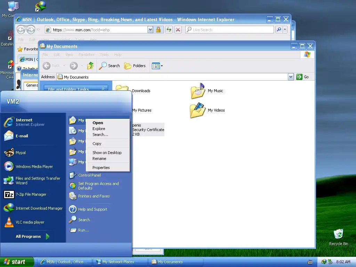This screenshot has width=356, height=267.
Task: Switch to My Documents taskbar button
Action: (x=175, y=262)
